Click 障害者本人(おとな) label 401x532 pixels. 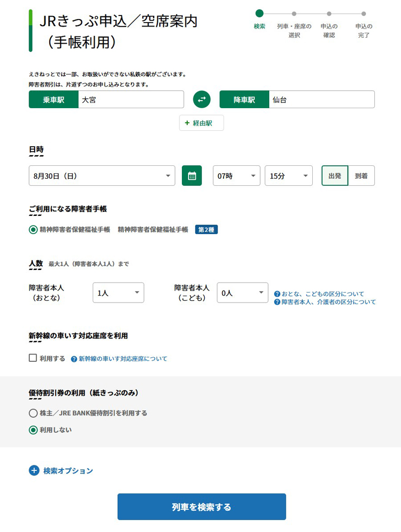click(x=47, y=293)
